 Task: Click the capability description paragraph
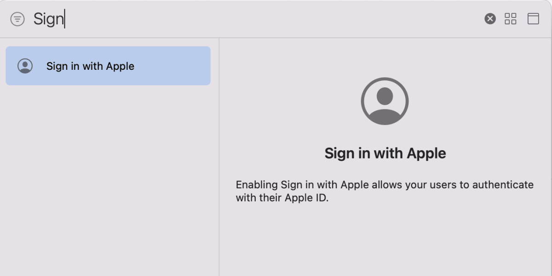tap(385, 191)
